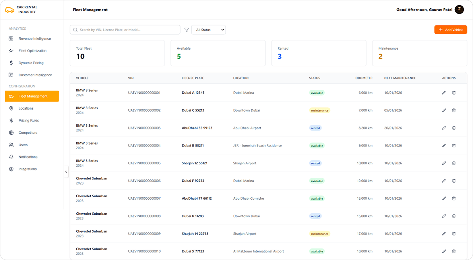Click the maintenance status badge for Sharjah 14 22763
The width and height of the screenshot is (473, 260).
(x=320, y=234)
